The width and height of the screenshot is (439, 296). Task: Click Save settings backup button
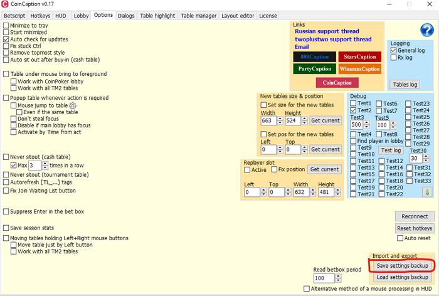[402, 266]
